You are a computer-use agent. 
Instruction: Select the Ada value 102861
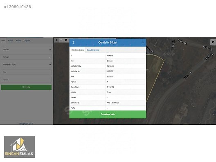click(110, 76)
